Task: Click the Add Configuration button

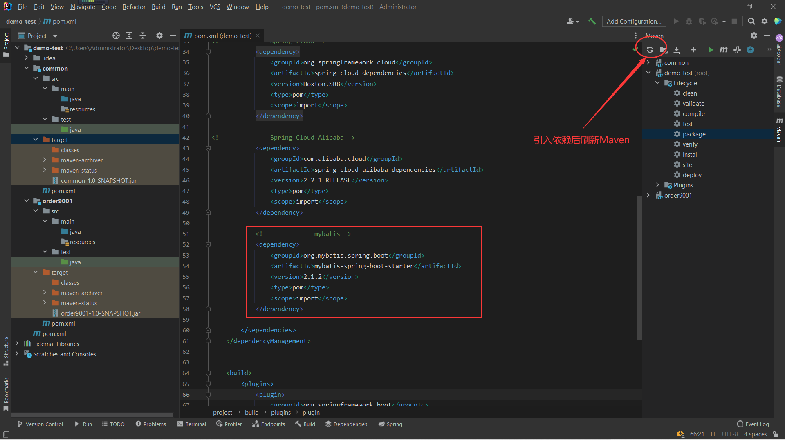Action: point(634,21)
